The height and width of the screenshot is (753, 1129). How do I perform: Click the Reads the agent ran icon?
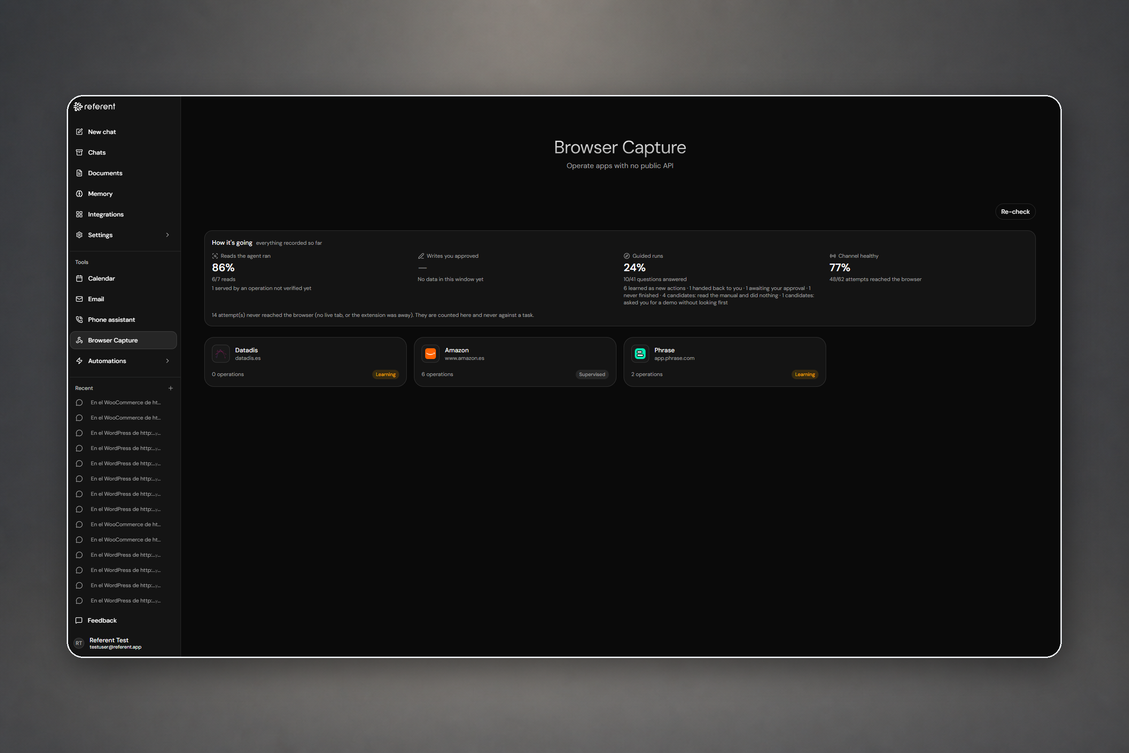(215, 256)
